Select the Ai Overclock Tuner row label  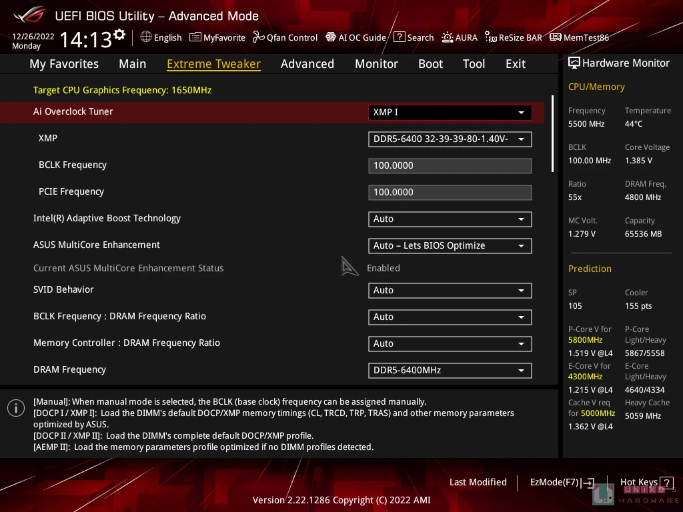73,111
